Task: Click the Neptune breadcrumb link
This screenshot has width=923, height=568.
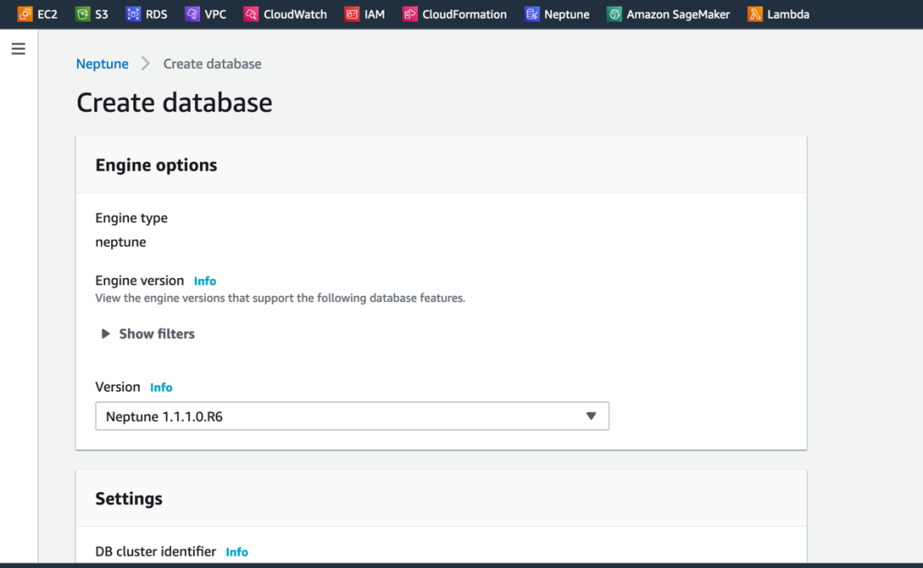Action: [102, 64]
